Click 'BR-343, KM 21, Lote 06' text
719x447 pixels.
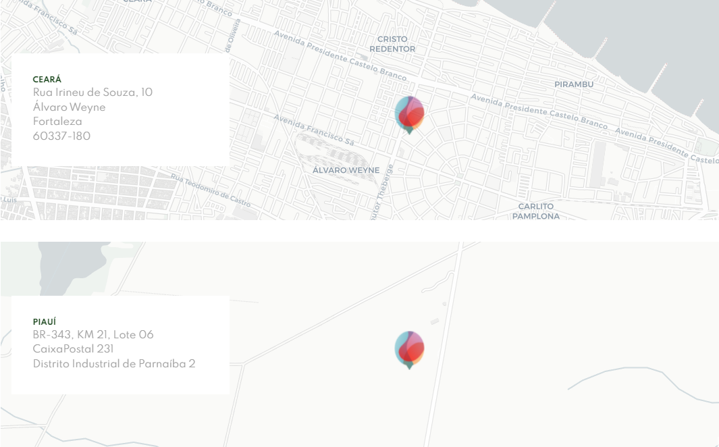pyautogui.click(x=93, y=335)
